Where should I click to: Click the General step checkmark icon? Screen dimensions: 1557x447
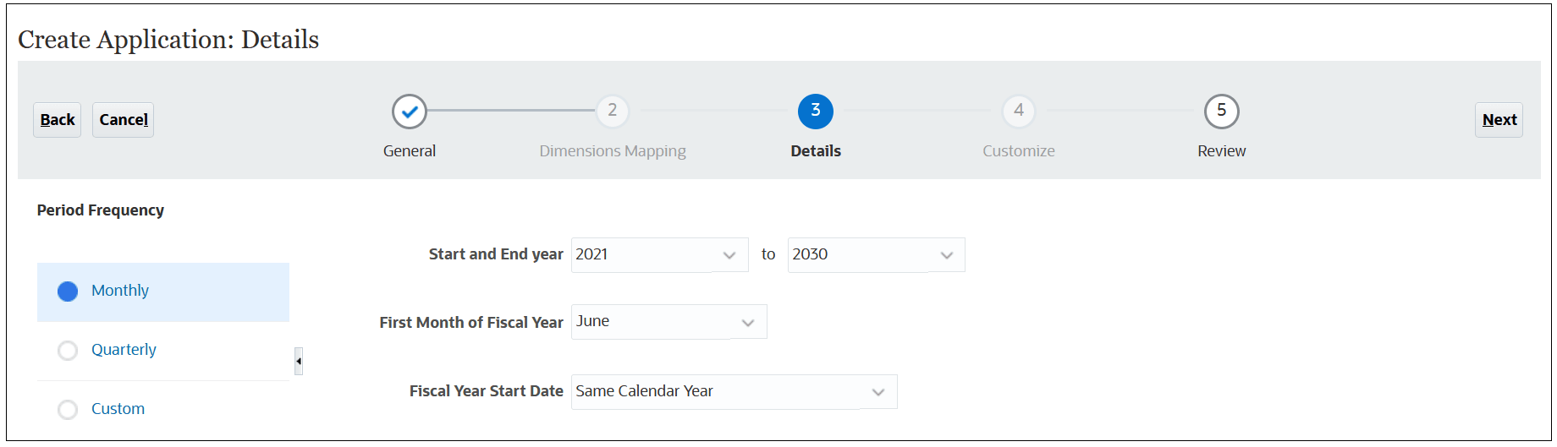410,111
